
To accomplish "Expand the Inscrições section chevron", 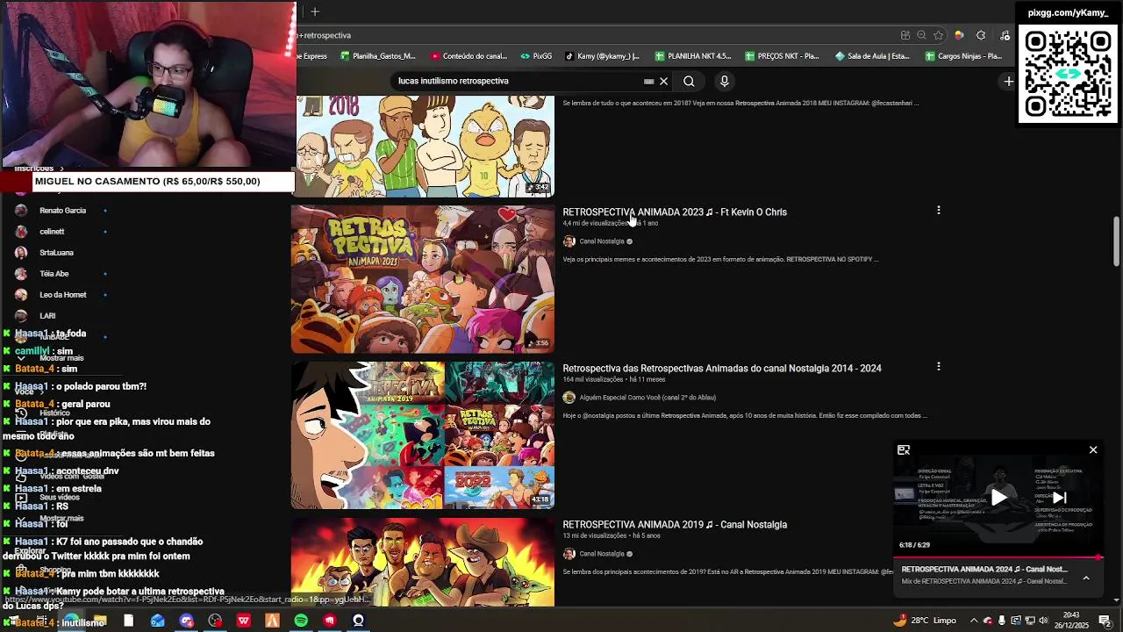I will point(62,168).
